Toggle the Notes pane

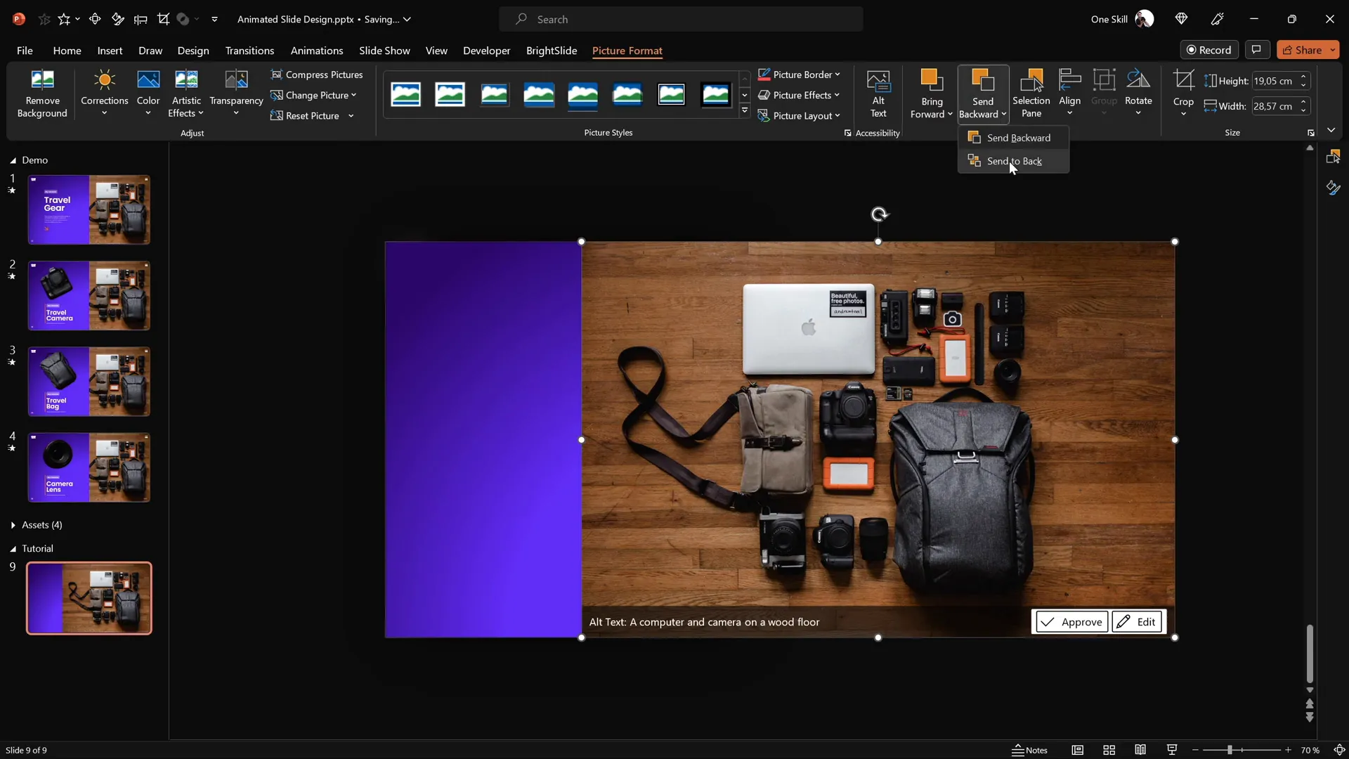(1029, 750)
